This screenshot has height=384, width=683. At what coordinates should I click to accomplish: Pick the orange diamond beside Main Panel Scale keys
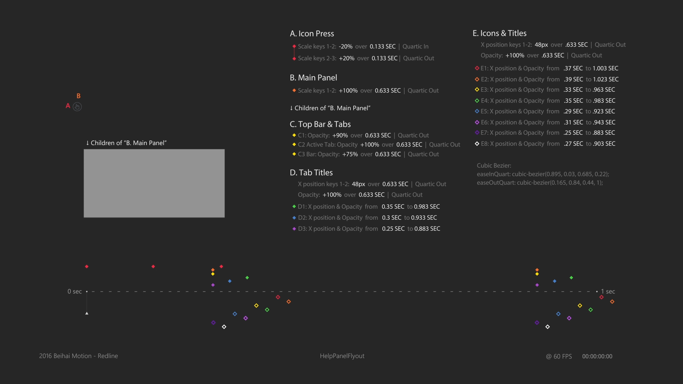pos(294,91)
